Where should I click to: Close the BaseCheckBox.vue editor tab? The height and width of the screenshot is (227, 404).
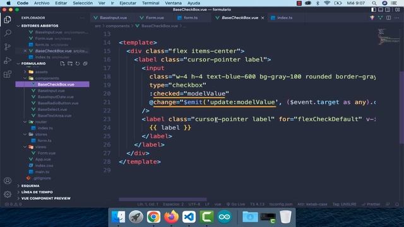coord(263,18)
